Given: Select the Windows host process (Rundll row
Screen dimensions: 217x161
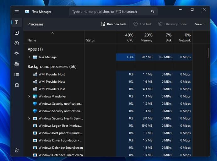Looking at the screenshot, I should click(108, 133).
